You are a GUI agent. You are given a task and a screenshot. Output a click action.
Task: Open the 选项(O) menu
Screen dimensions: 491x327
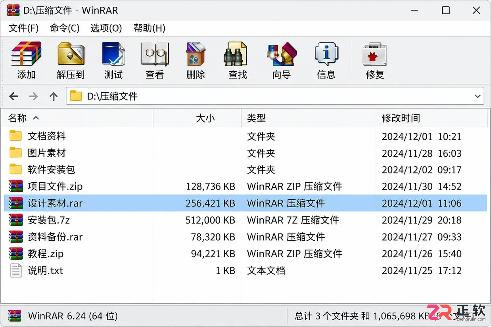click(x=106, y=28)
